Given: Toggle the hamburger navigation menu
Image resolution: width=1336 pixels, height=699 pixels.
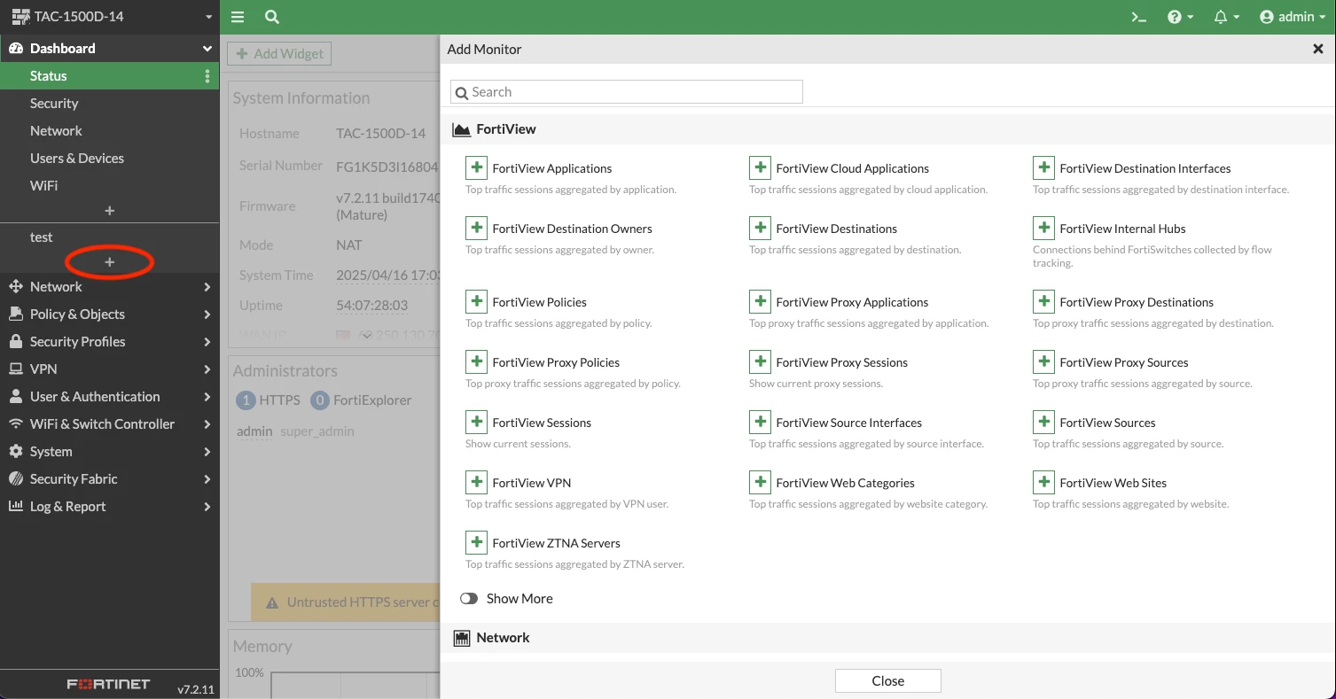Looking at the screenshot, I should [x=237, y=17].
